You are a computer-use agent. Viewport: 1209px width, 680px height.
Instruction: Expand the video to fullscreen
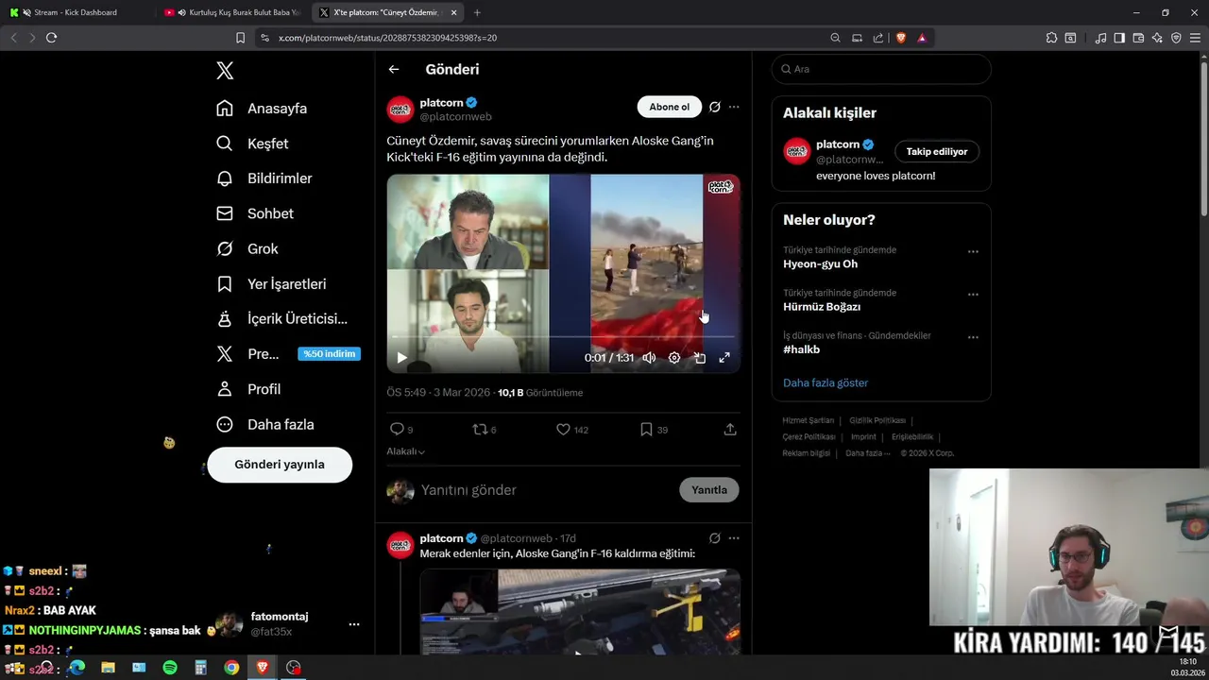(724, 358)
